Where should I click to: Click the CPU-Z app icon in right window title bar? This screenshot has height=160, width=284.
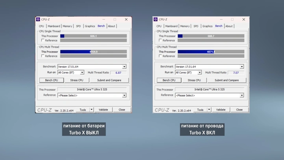(156, 19)
